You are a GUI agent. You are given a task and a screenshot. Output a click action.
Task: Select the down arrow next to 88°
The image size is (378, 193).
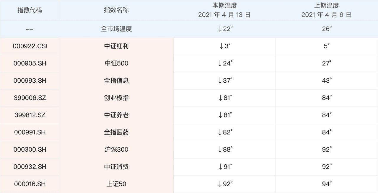[x=220, y=150]
